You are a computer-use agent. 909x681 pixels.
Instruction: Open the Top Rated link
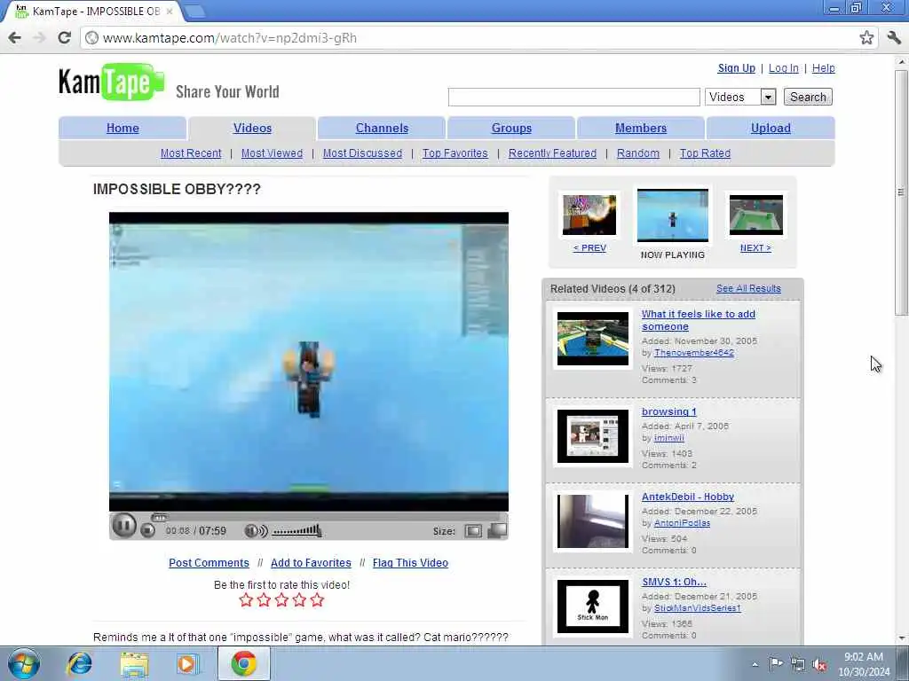pos(705,153)
